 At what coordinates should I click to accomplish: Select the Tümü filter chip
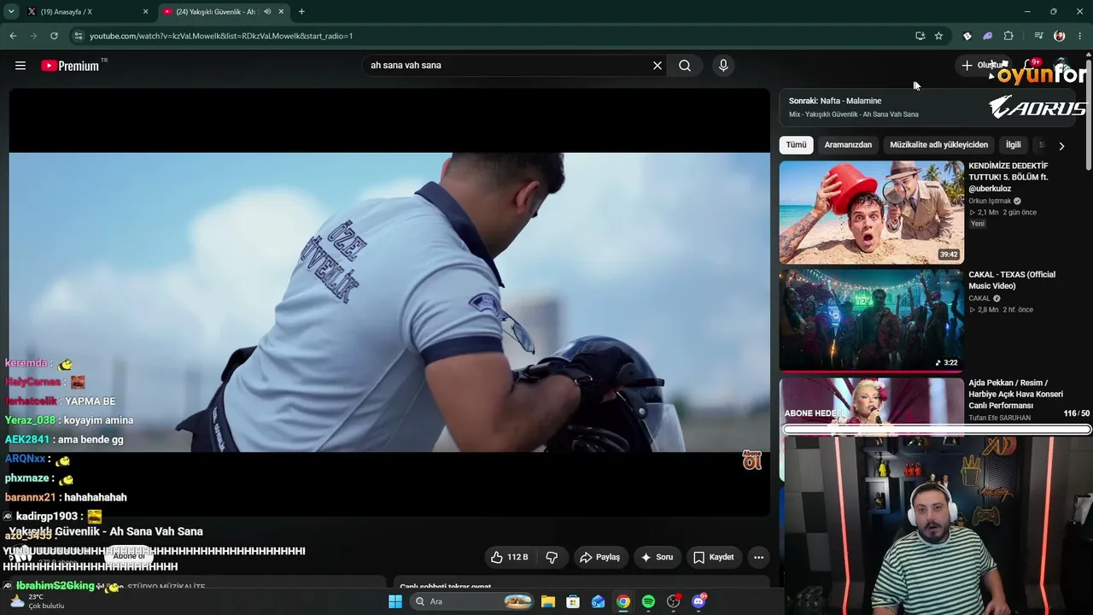pyautogui.click(x=796, y=145)
